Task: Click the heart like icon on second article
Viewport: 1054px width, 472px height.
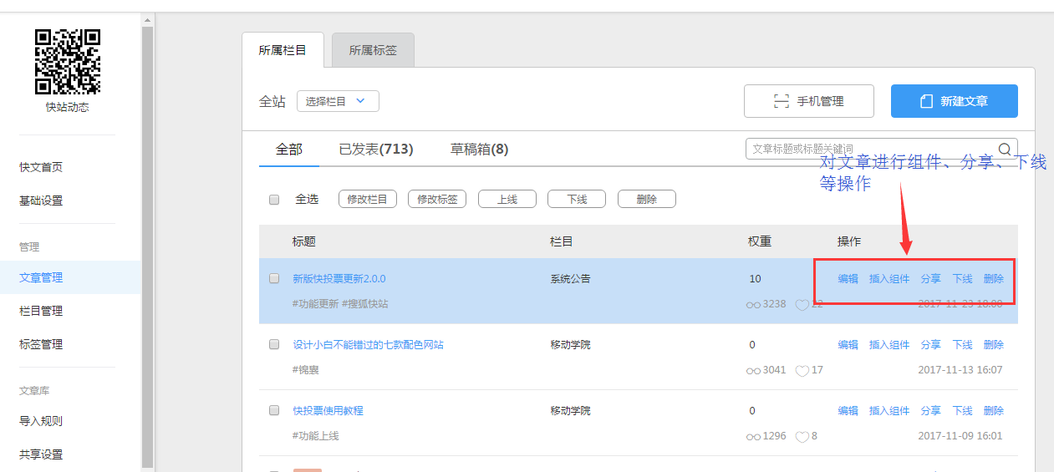Action: coord(802,370)
